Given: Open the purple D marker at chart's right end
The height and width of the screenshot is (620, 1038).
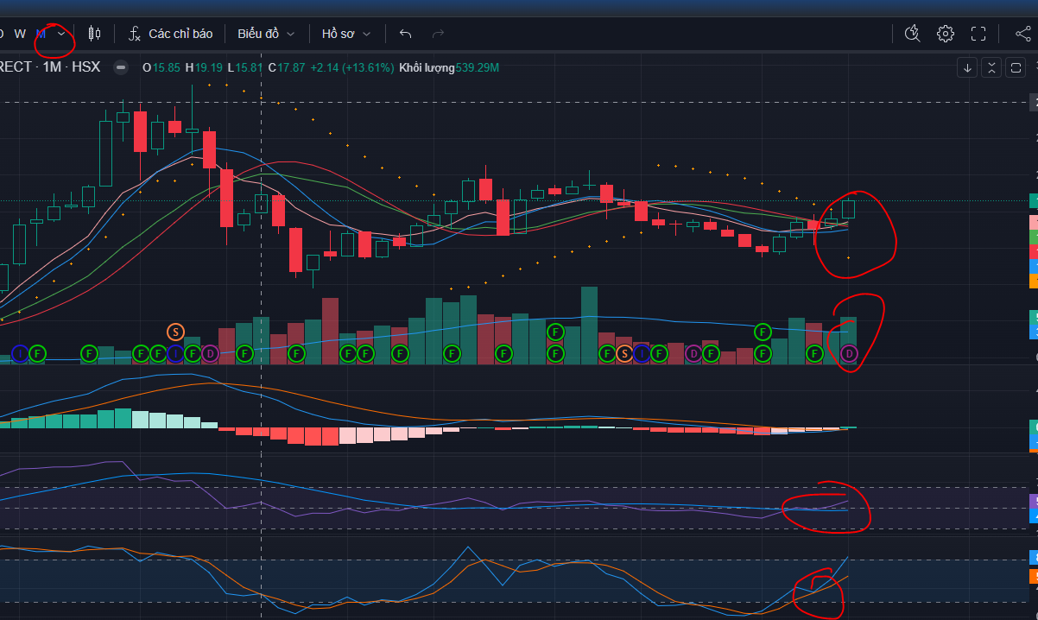Looking at the screenshot, I should click(850, 353).
